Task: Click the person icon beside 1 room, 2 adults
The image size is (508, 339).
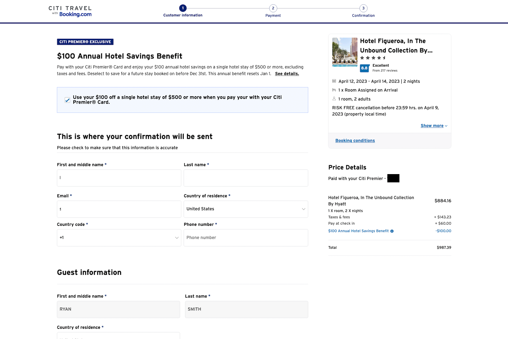Action: point(334,98)
